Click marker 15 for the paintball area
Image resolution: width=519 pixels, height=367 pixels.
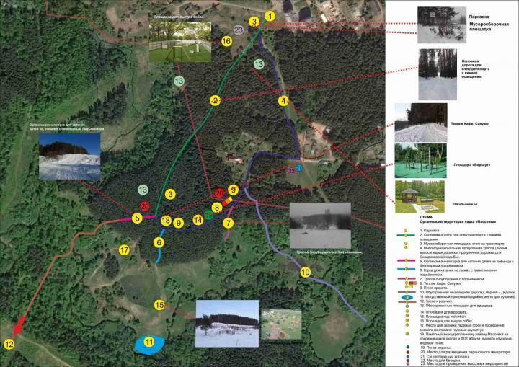point(159,305)
